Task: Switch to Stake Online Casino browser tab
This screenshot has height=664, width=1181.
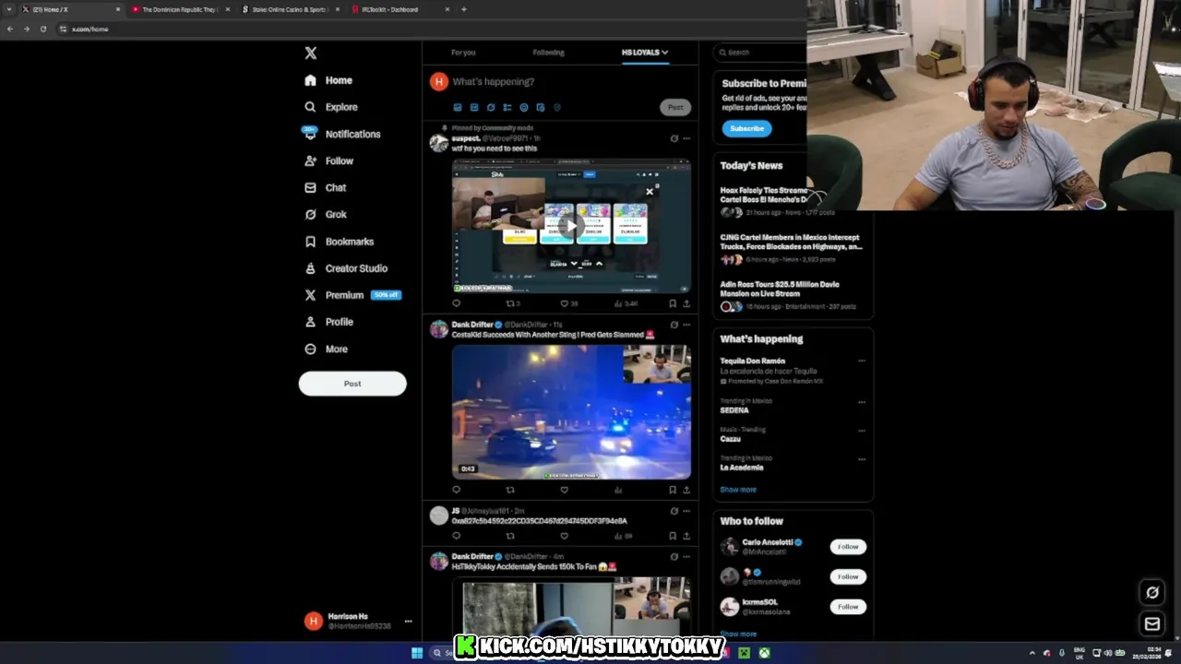Action: [x=290, y=9]
